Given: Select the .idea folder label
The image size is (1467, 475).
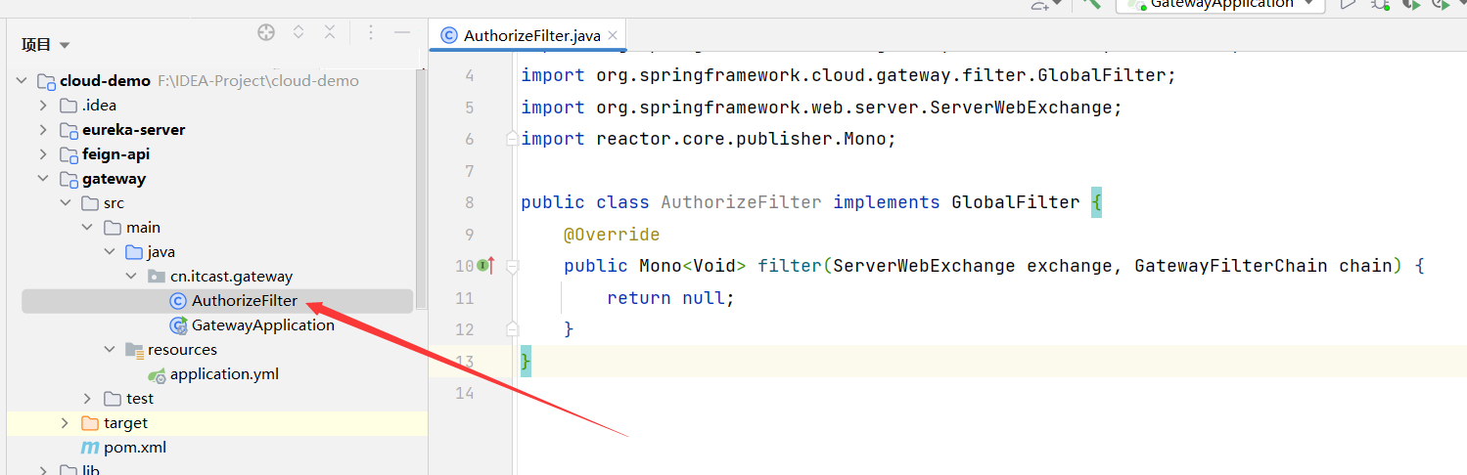Looking at the screenshot, I should [99, 106].
